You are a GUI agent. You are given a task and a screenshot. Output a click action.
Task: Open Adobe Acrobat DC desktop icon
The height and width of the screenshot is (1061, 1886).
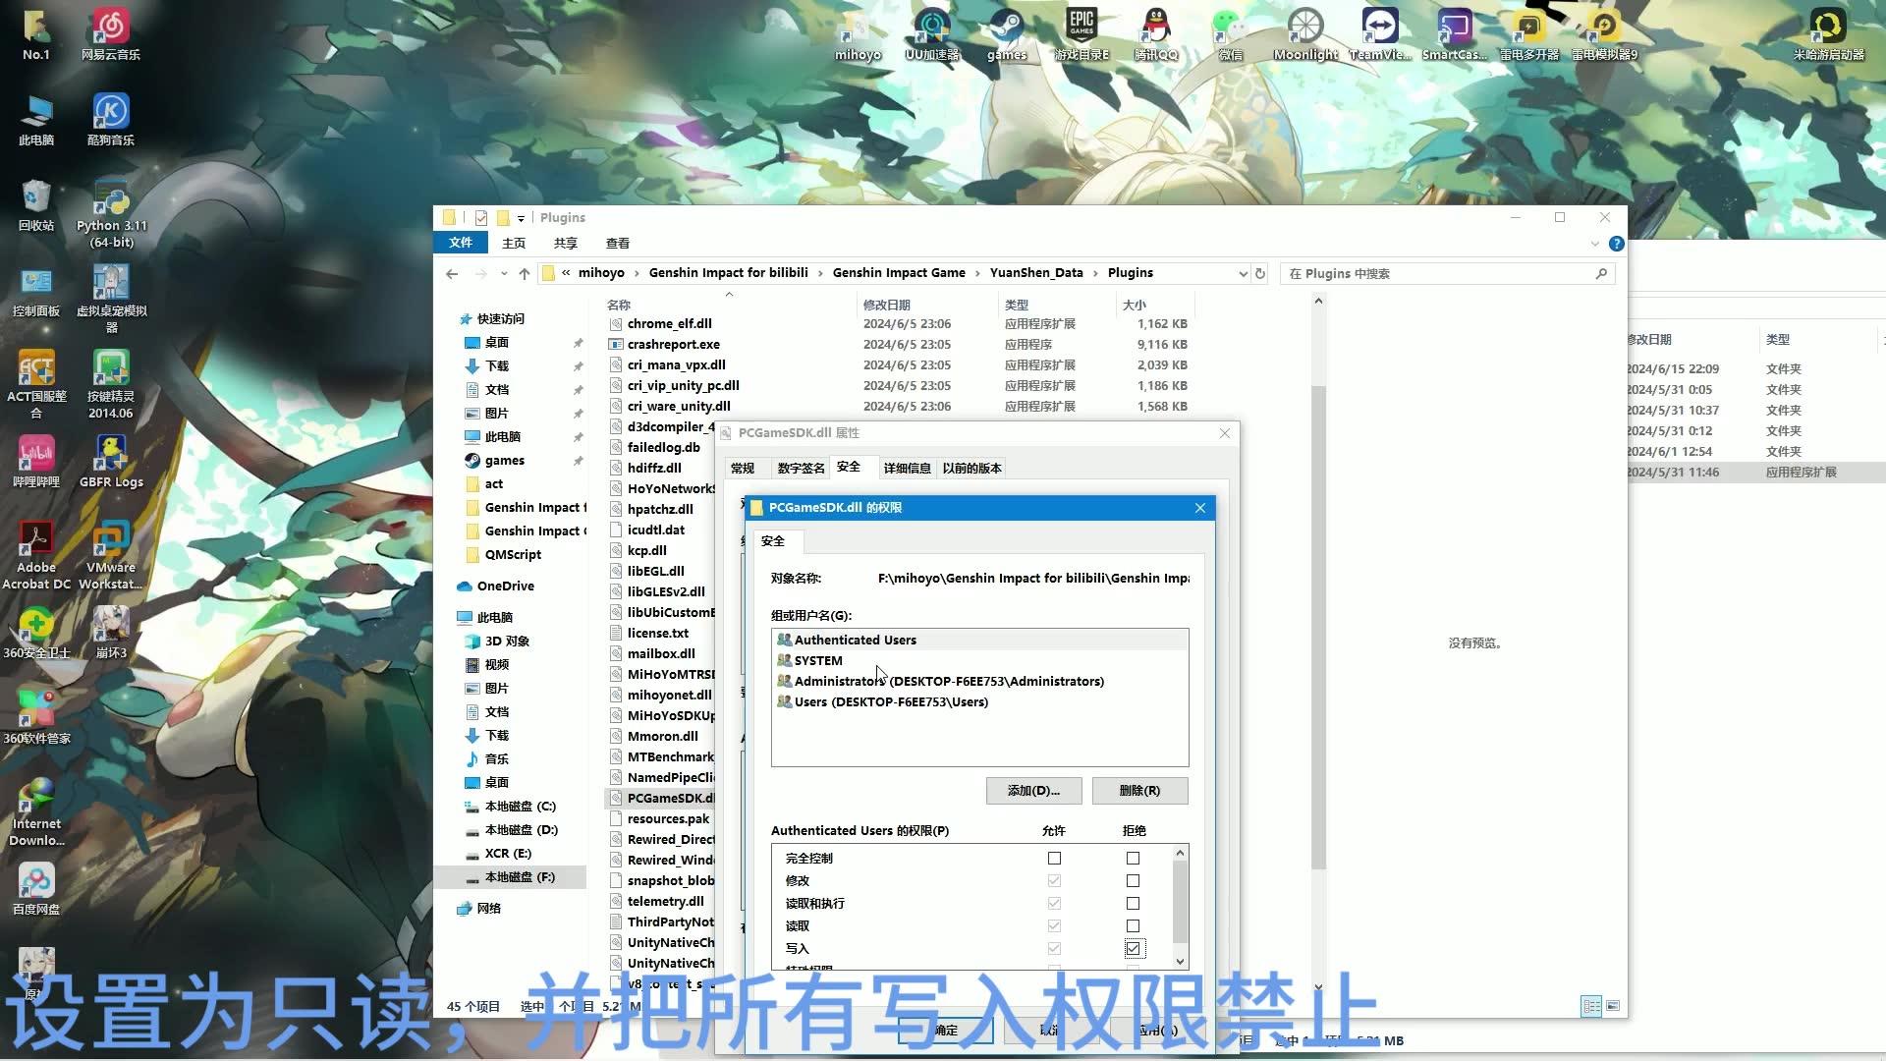pos(36,555)
